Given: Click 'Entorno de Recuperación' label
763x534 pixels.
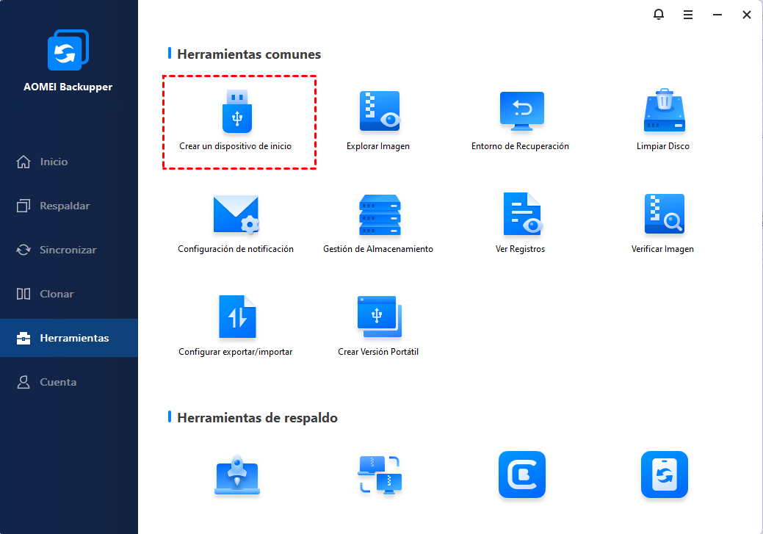Looking at the screenshot, I should click(x=520, y=146).
